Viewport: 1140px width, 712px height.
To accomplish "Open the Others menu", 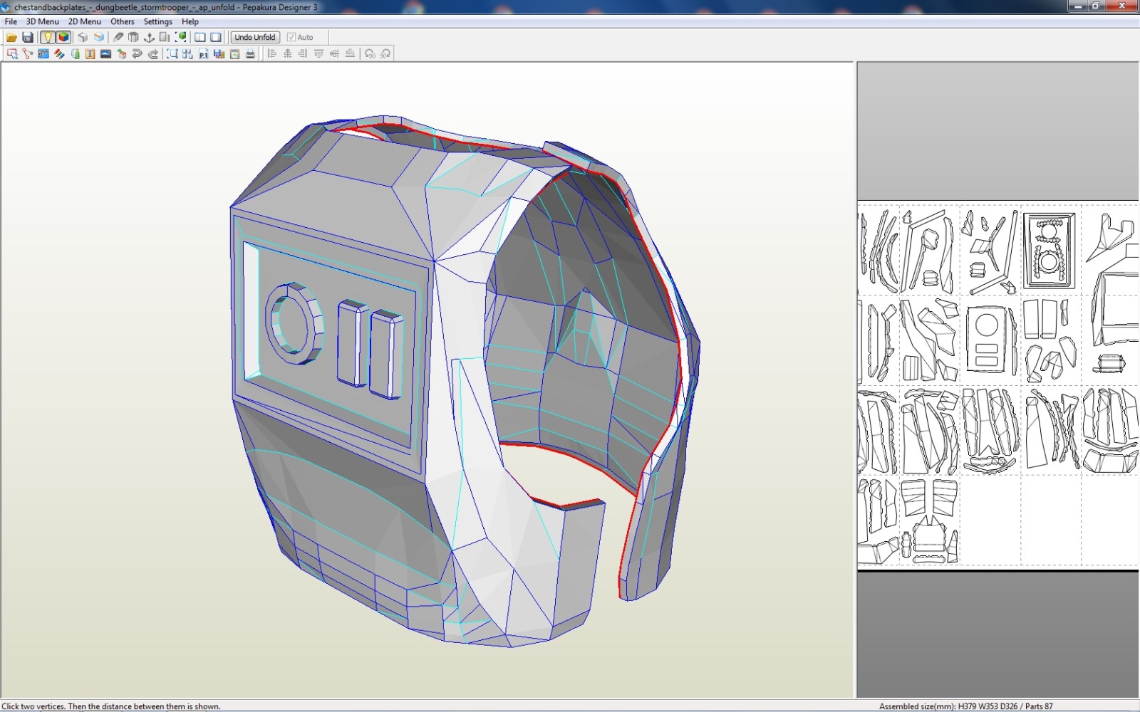I will (123, 21).
